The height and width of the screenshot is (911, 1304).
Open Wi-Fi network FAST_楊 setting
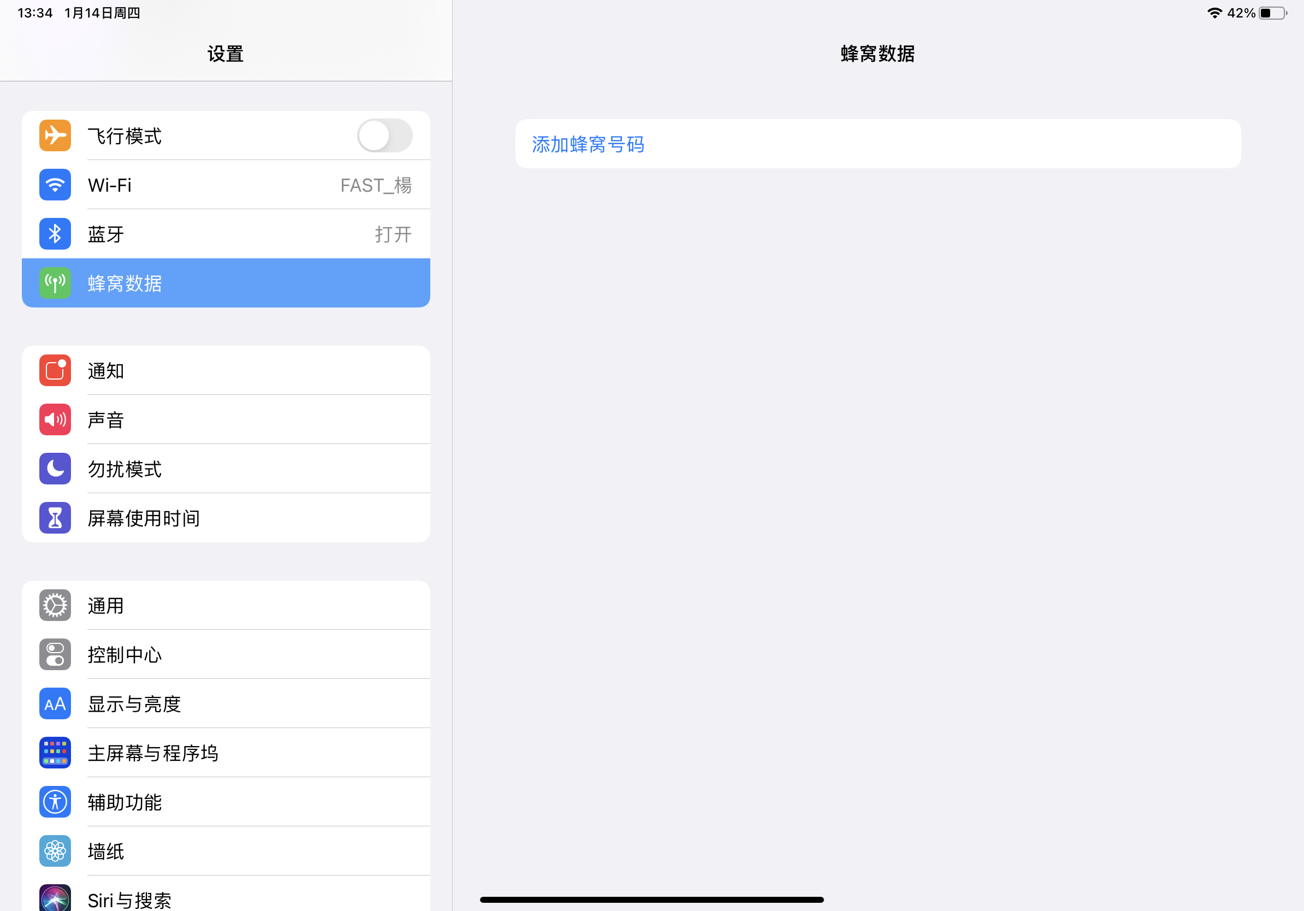pos(375,185)
